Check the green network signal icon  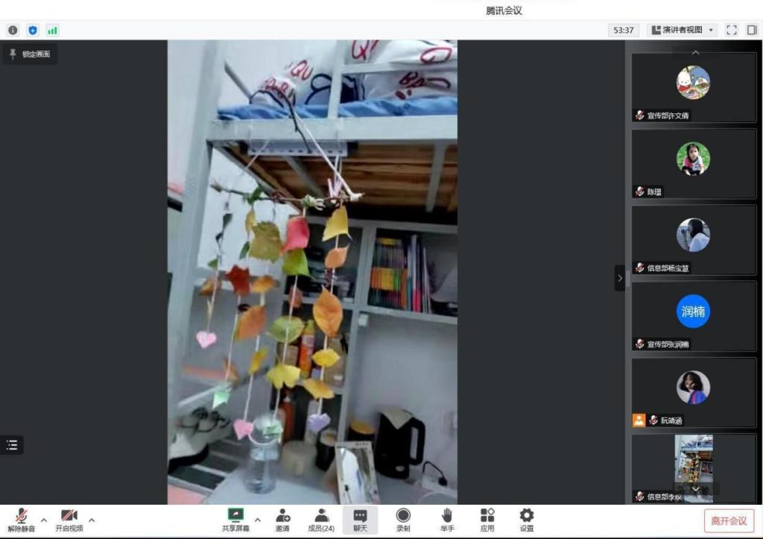[52, 31]
